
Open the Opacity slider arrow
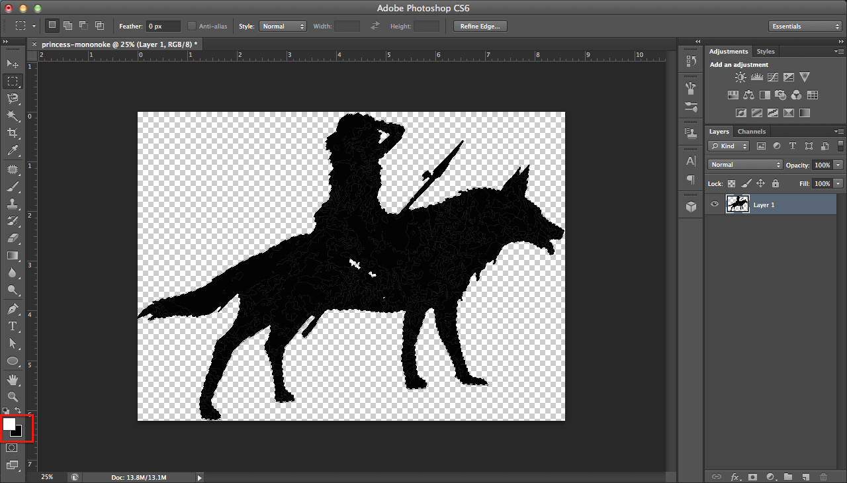click(838, 165)
